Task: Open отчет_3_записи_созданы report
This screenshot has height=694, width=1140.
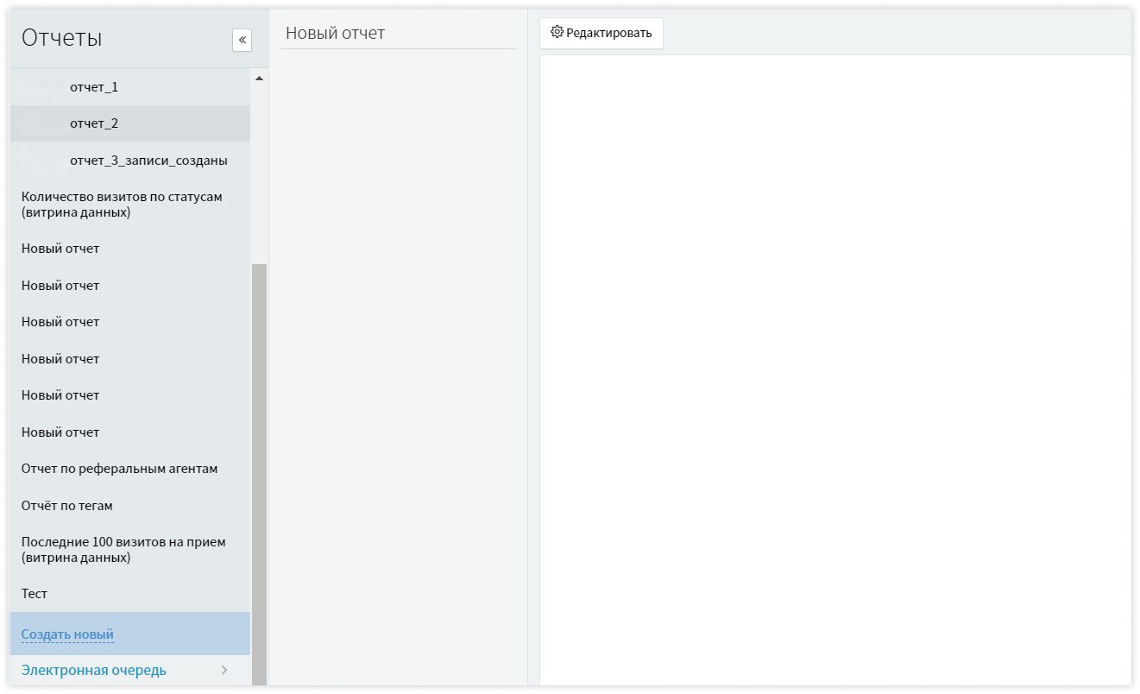Action: tap(148, 161)
